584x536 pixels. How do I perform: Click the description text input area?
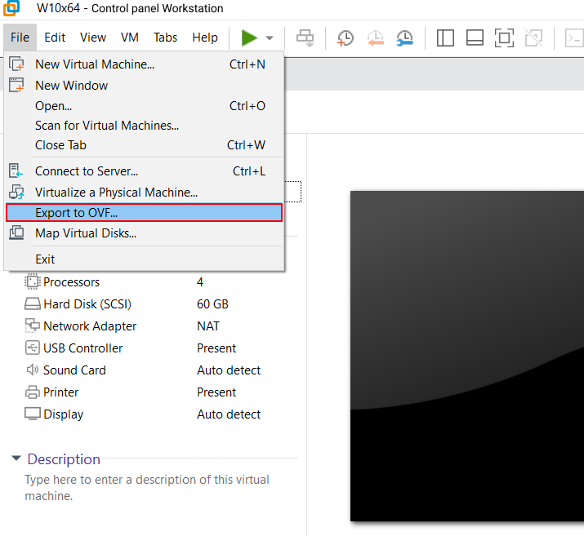(147, 488)
